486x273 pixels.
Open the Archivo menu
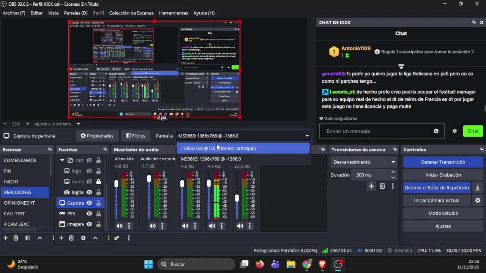[14, 13]
